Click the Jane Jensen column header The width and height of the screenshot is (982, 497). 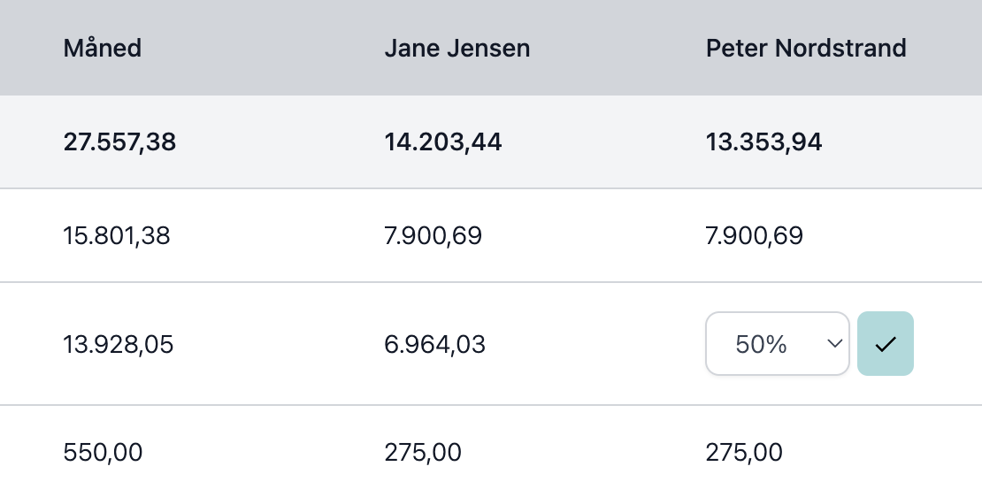[x=457, y=49]
